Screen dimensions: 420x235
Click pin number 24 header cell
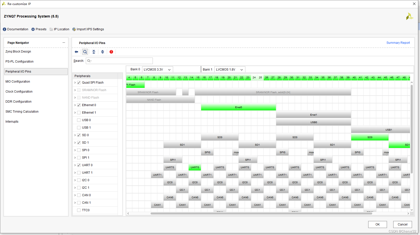click(254, 78)
